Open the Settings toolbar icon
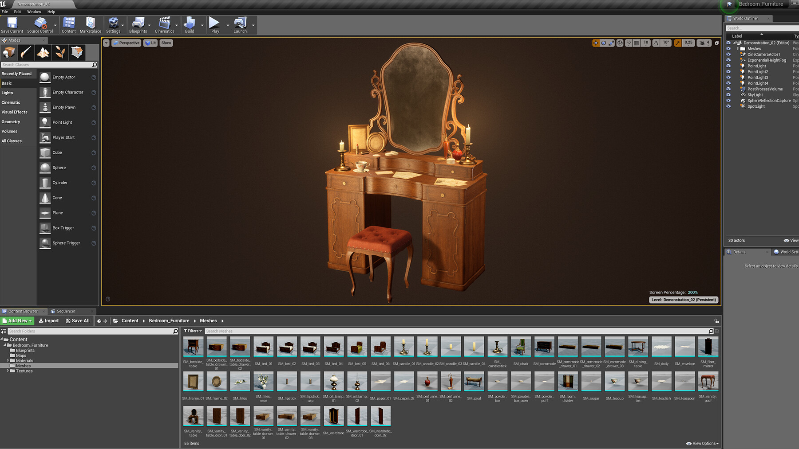 (x=113, y=25)
